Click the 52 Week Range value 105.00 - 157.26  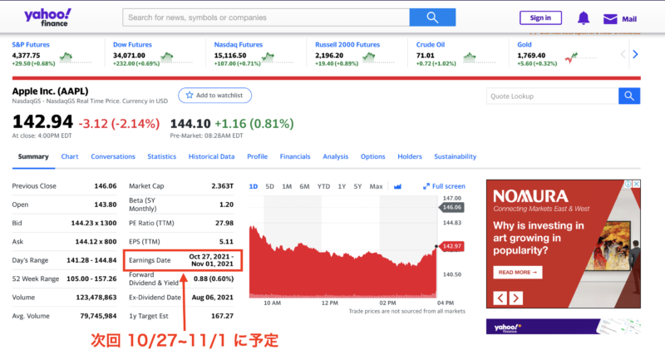pos(91,279)
